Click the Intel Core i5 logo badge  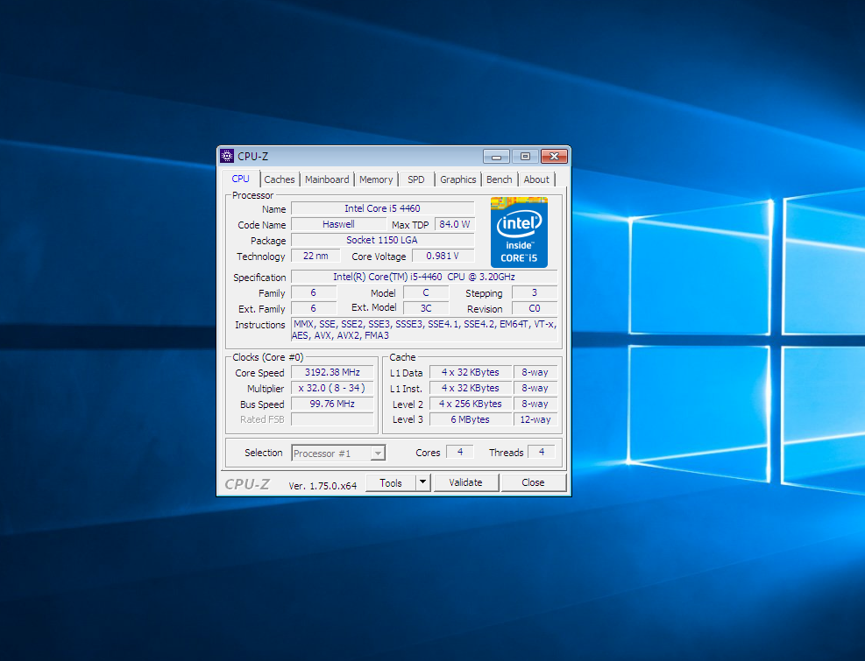pos(519,232)
